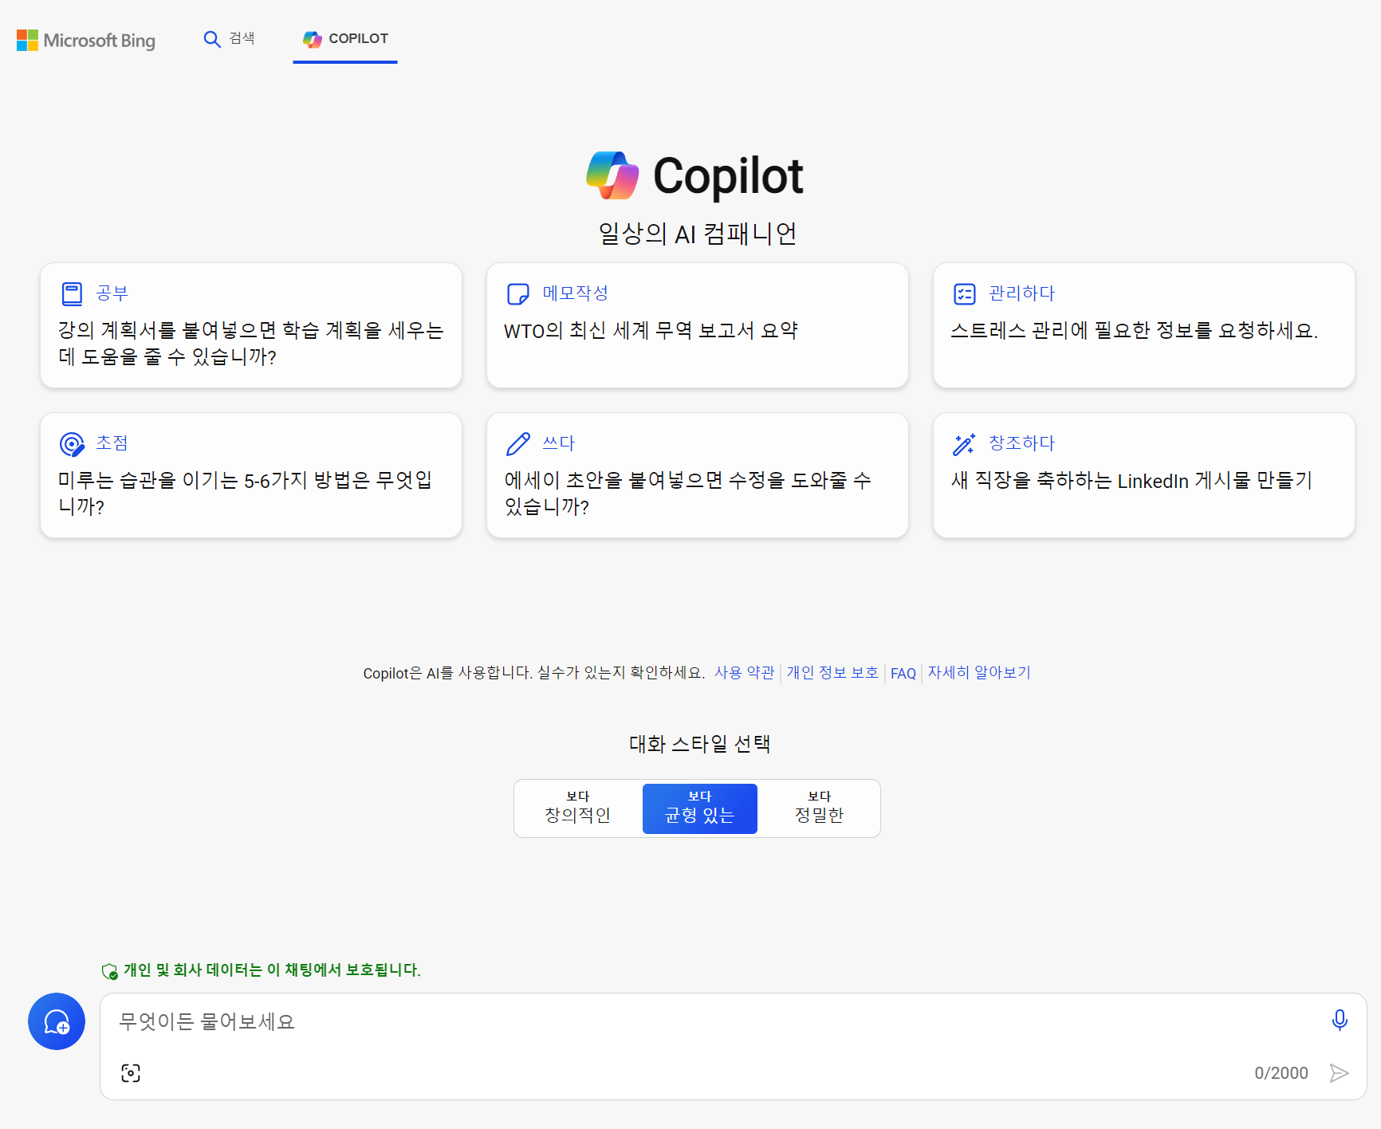This screenshot has width=1381, height=1129.
Task: Click the 대화 스타일 선택 heading
Action: 699,744
